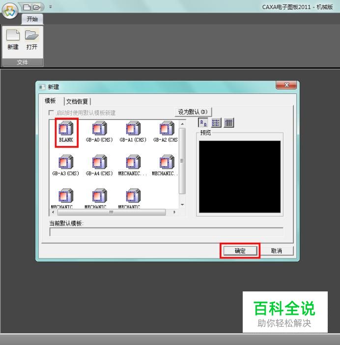Viewport: 340px width, 345px height.
Task: Switch to the 模板 tab
Action: pyautogui.click(x=50, y=101)
